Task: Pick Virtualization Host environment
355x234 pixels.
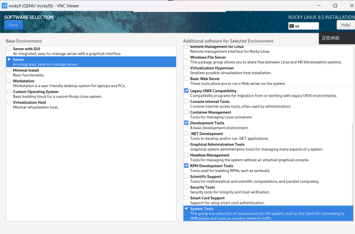Action: (9, 102)
